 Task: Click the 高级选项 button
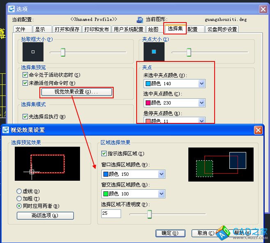[45, 216]
